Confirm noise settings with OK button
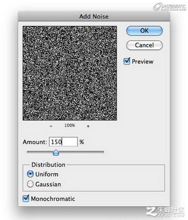Viewport: 188px width, 220px height. 144,30
